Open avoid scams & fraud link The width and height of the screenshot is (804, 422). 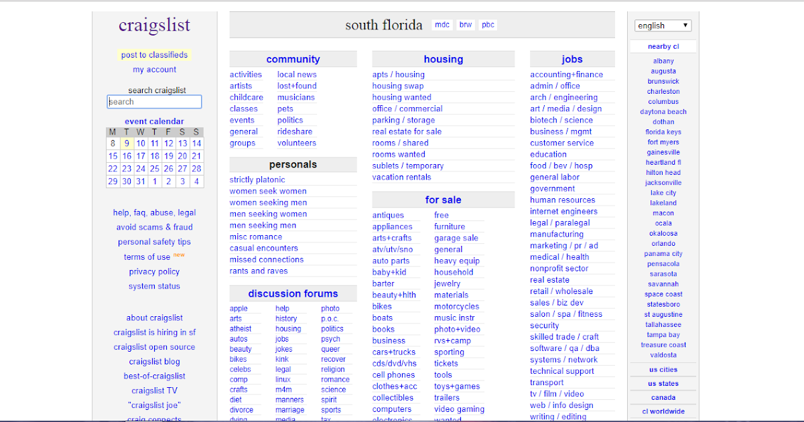point(154,228)
